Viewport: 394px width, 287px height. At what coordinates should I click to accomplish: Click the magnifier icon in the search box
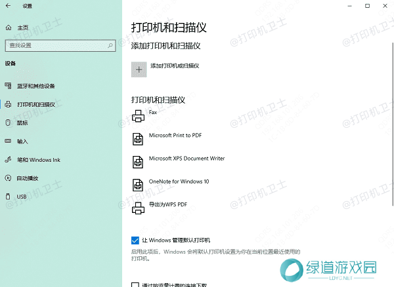click(111, 45)
